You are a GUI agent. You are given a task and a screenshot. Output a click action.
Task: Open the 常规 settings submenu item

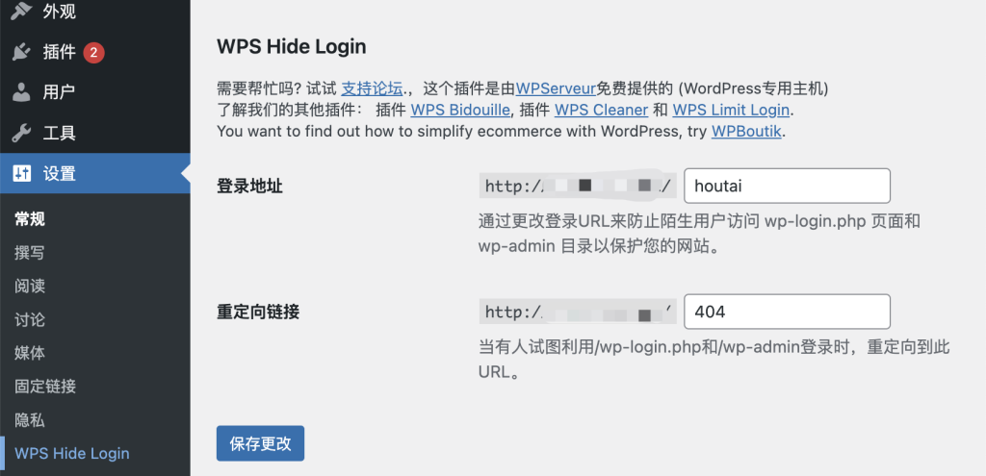click(30, 219)
